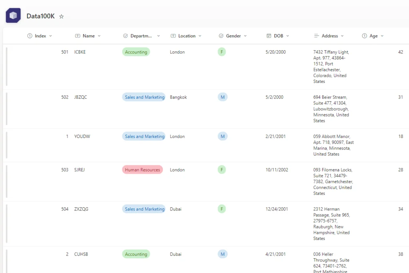Select the name cell JBZQC

click(81, 97)
